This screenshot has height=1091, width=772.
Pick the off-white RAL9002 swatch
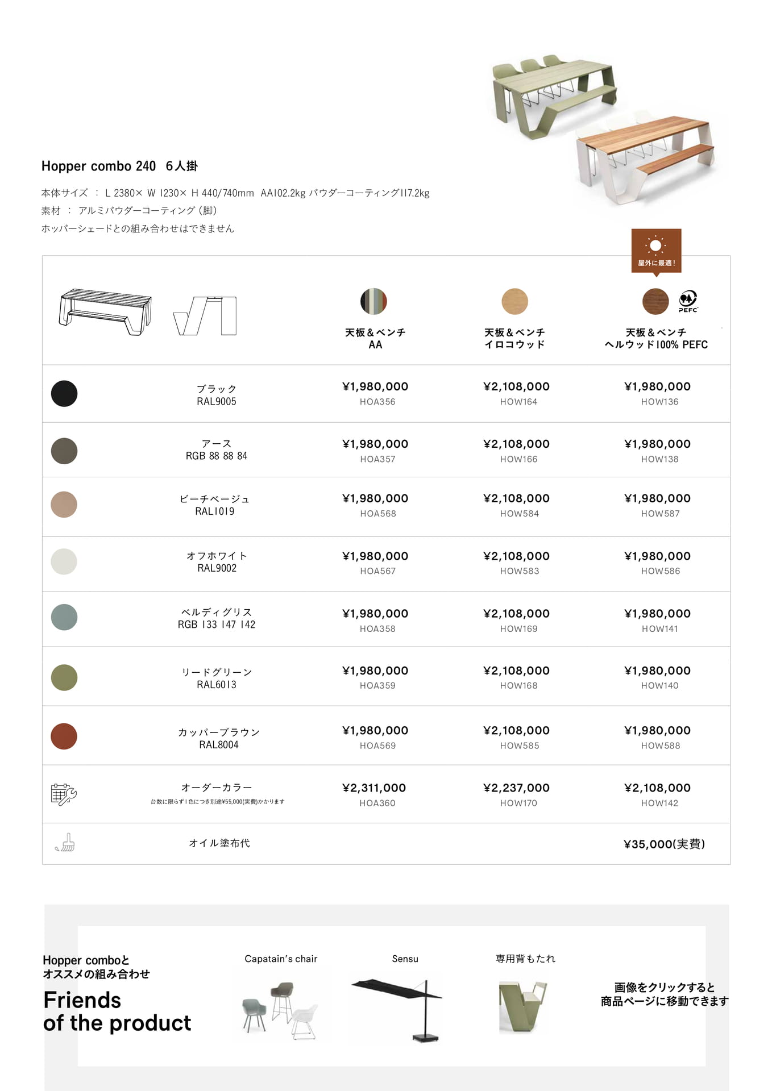click(64, 561)
